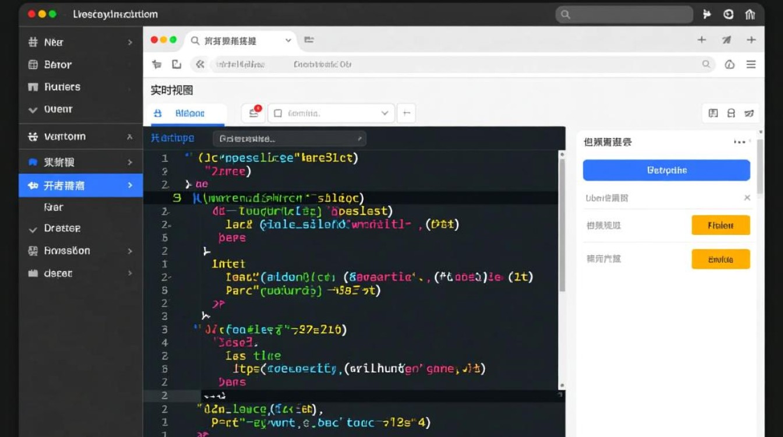Screen dimensions: 783x437
Task: Click the cloud icon in the address bar
Action: (729, 64)
